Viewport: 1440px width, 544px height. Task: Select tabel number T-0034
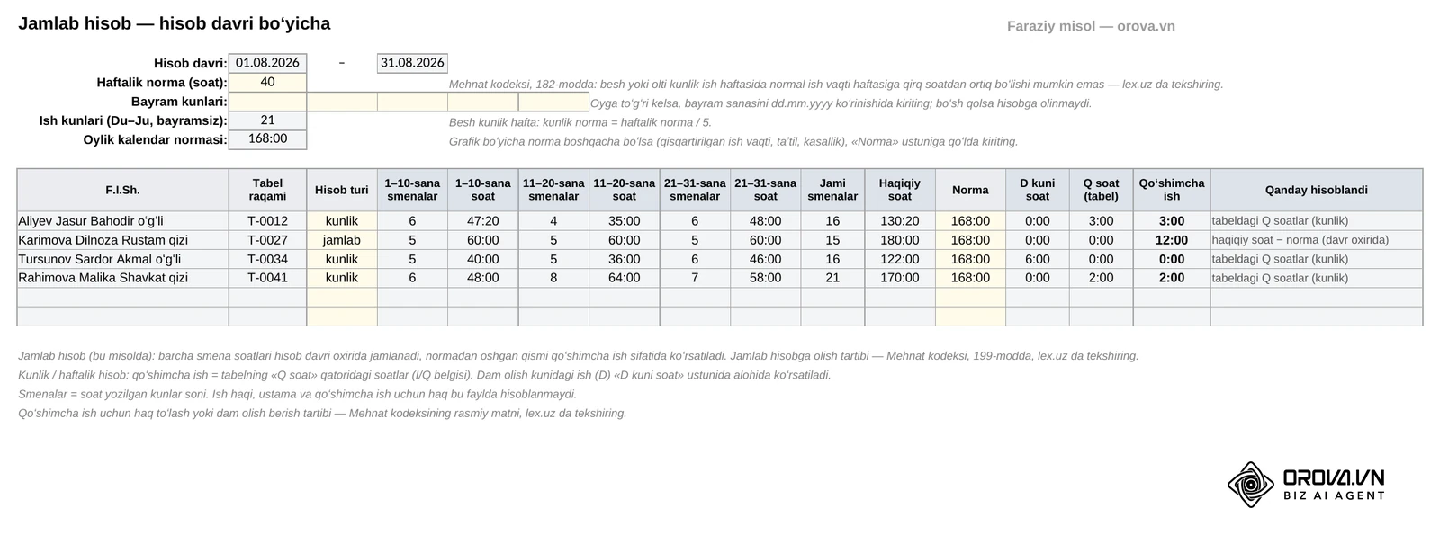tap(267, 259)
